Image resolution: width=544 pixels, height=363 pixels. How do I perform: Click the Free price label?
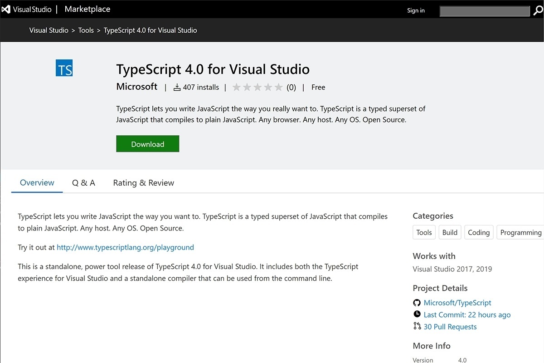[x=318, y=87]
